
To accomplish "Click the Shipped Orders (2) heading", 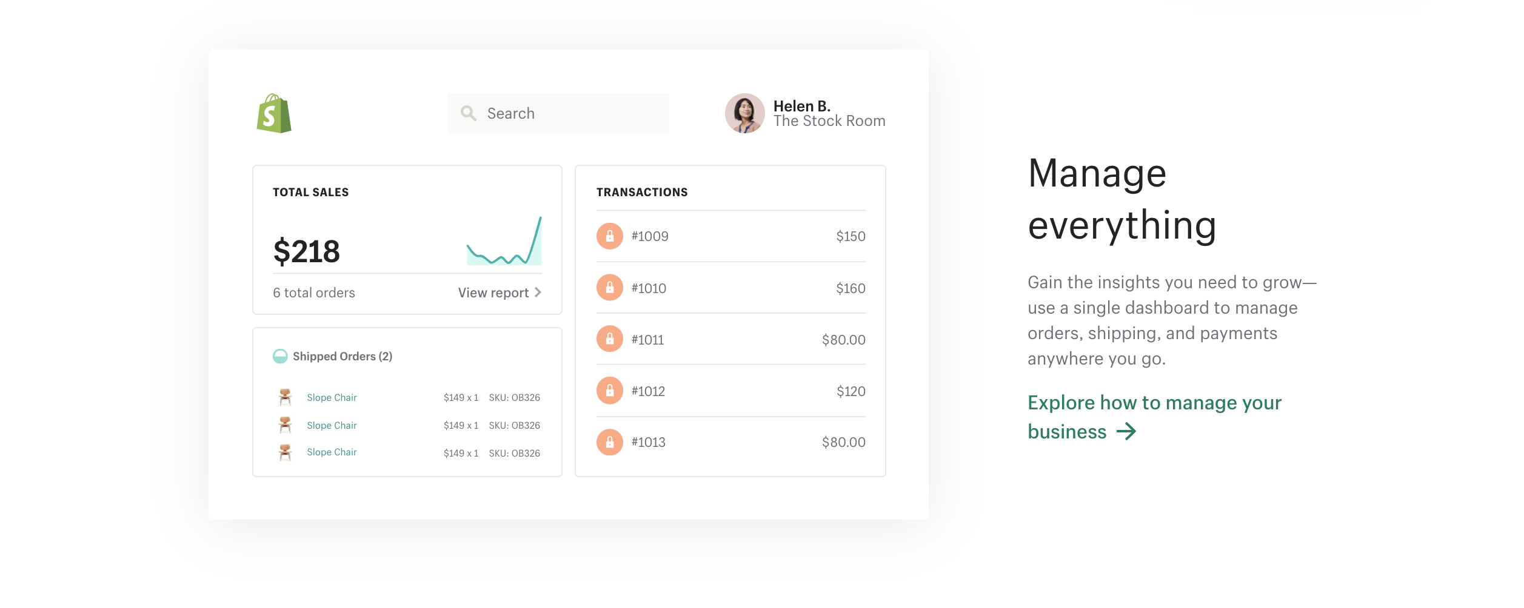I will 343,357.
